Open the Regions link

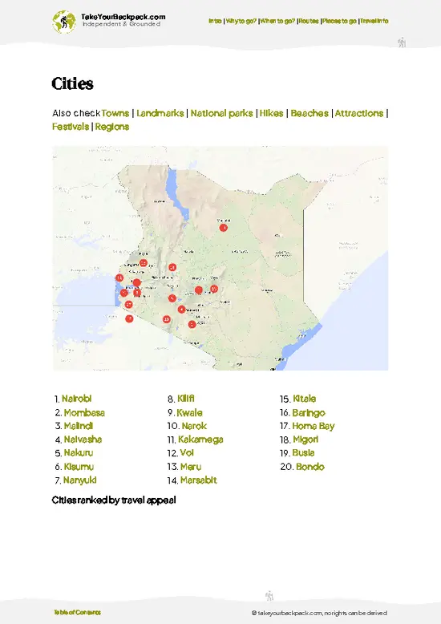click(x=112, y=127)
